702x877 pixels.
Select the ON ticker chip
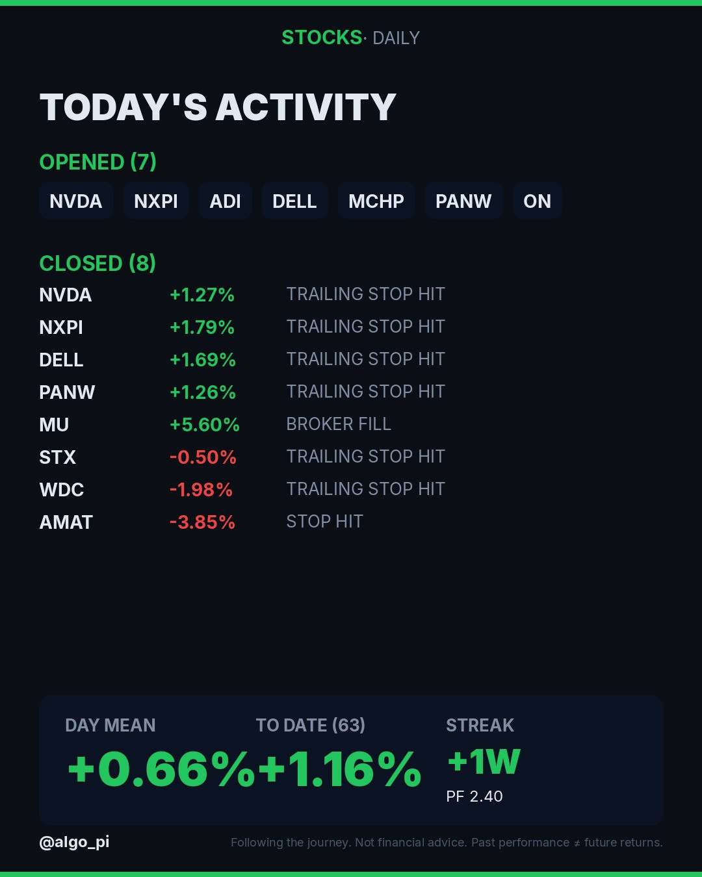tap(538, 201)
